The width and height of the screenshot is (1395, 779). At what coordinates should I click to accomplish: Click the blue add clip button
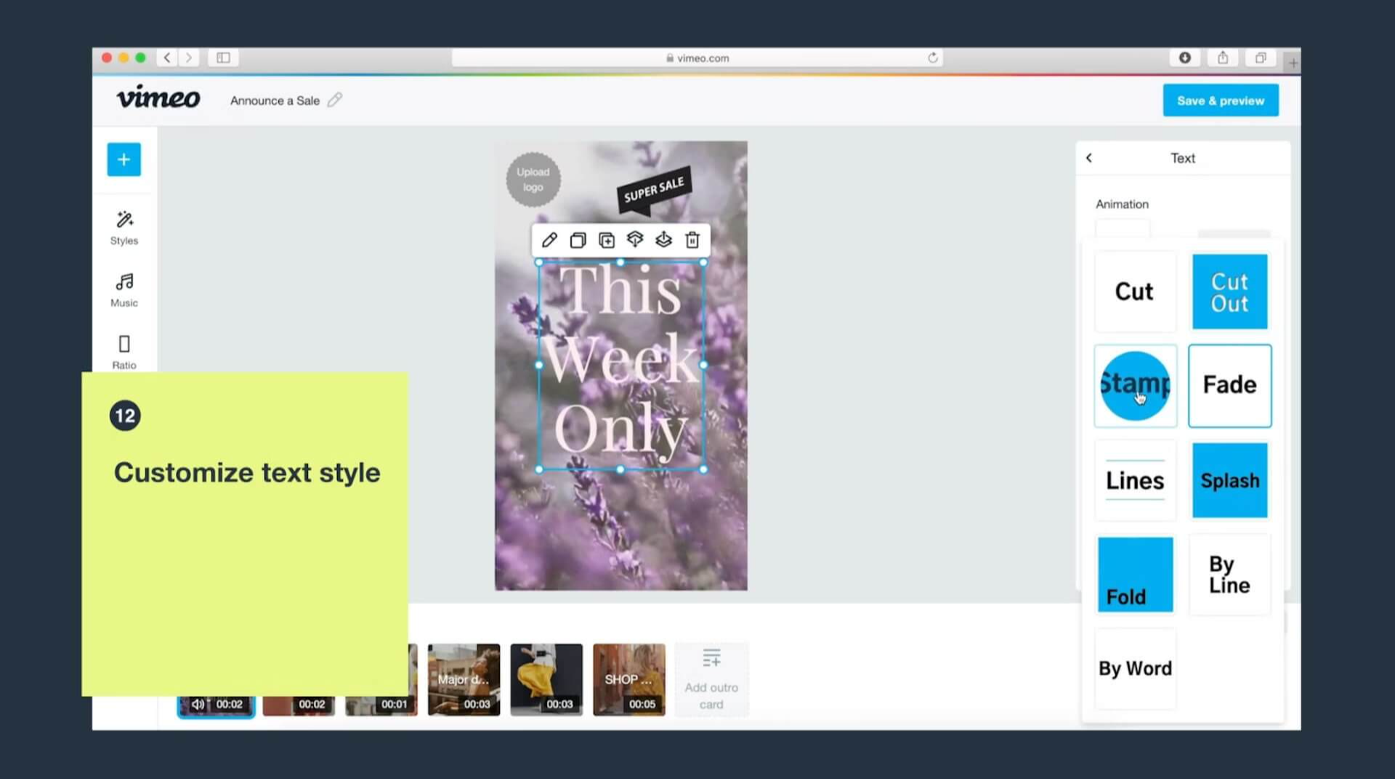click(x=124, y=160)
